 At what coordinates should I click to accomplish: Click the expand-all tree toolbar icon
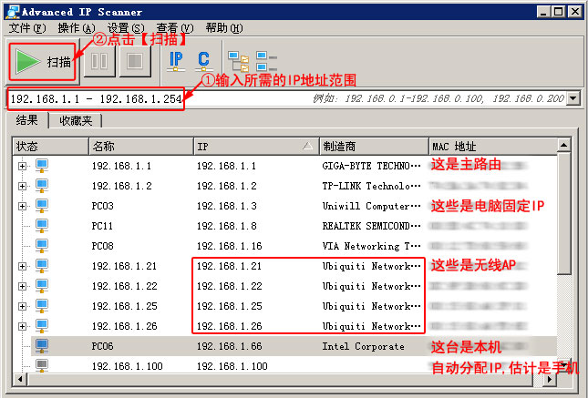point(238,61)
